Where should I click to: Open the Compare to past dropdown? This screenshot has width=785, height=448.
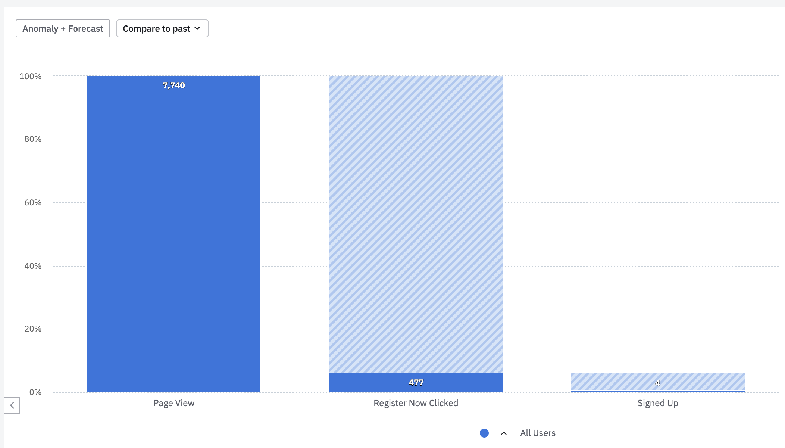[x=162, y=29]
